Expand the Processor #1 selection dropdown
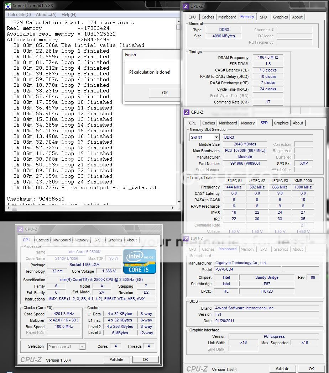The image size is (329, 373). (x=82, y=347)
